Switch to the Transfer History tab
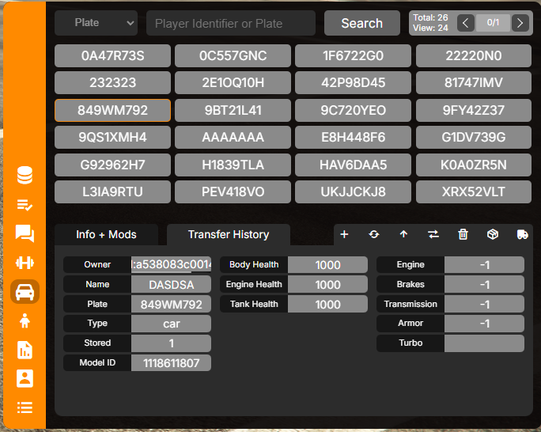541x432 pixels. 229,234
